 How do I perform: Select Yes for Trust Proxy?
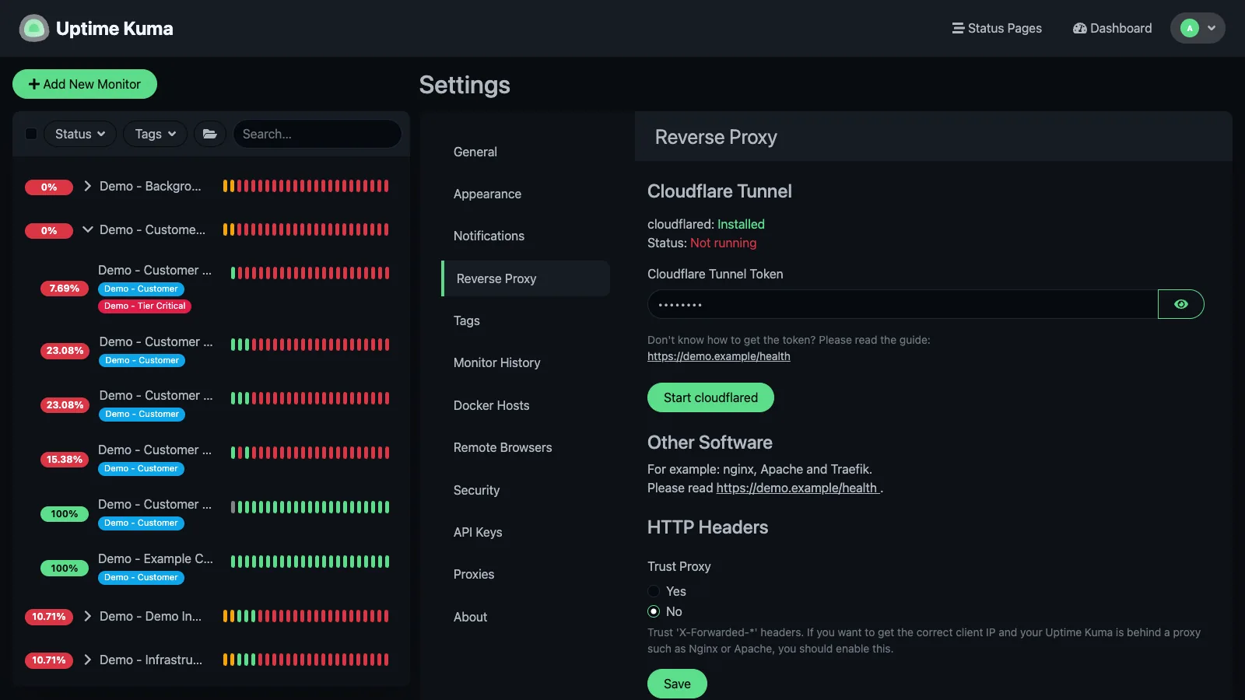tap(654, 591)
